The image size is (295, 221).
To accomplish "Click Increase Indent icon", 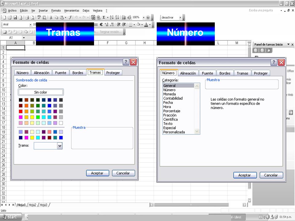I will [x=124, y=25].
